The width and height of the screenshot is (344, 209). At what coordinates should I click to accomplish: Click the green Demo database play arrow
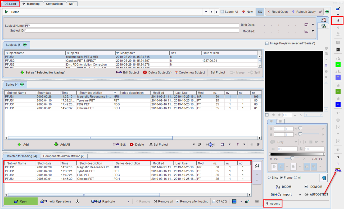tap(7, 12)
